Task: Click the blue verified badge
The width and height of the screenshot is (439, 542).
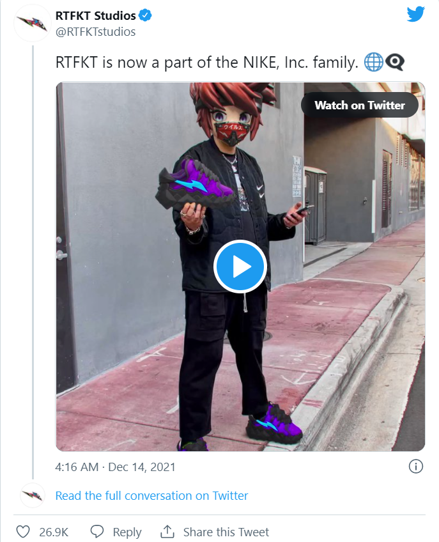Action: (145, 16)
